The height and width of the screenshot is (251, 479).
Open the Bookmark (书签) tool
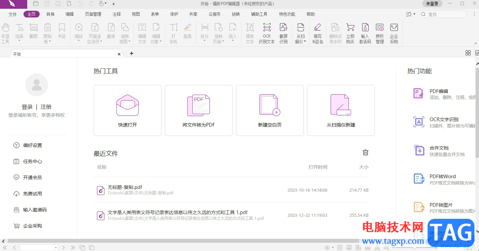tap(62, 31)
